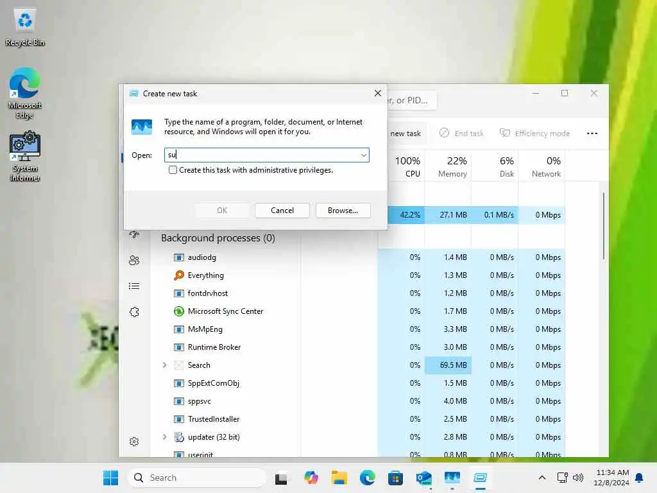Click the Efficiency mode leaf icon
The height and width of the screenshot is (493, 657).
(505, 133)
